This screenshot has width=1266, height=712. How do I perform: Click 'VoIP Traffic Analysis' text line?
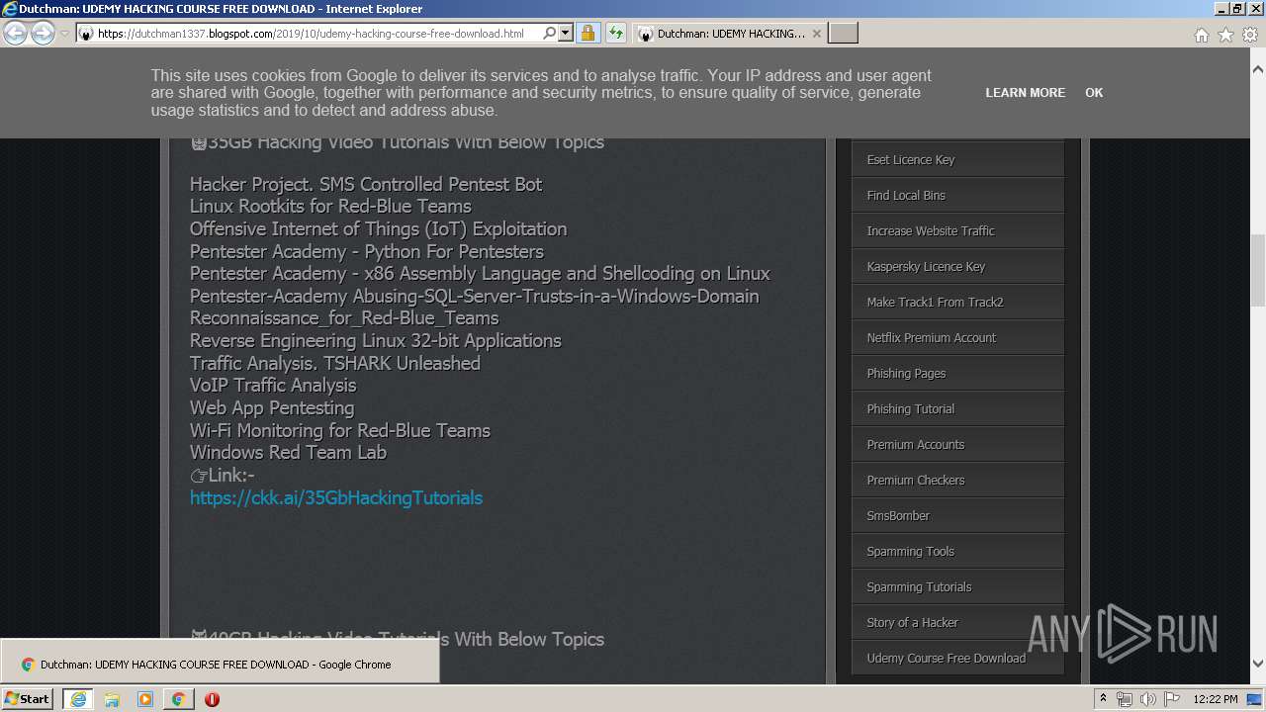coord(273,385)
